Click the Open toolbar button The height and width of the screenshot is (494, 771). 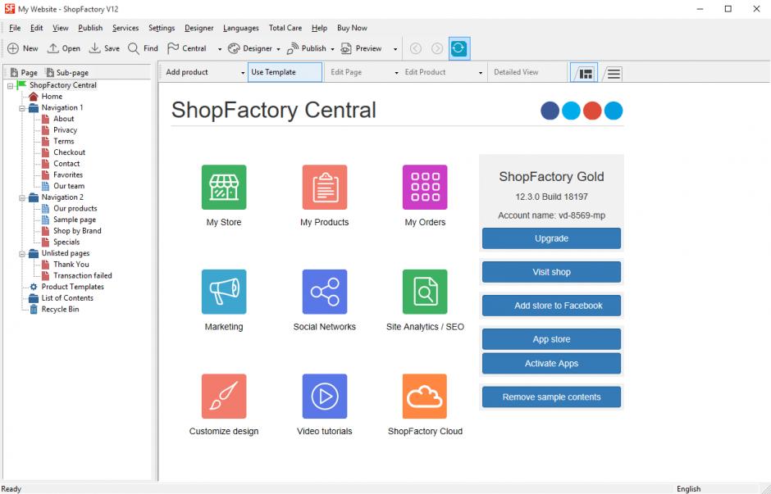tap(63, 48)
